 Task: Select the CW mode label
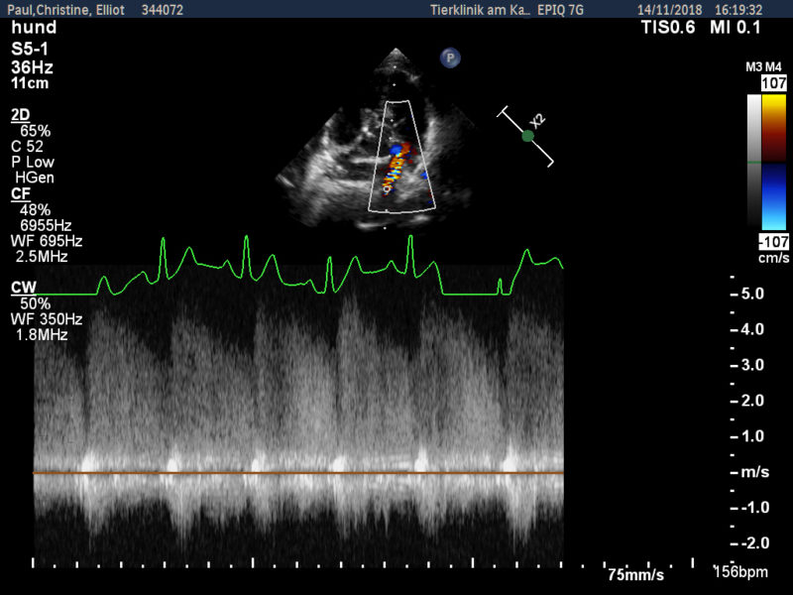pos(23,287)
